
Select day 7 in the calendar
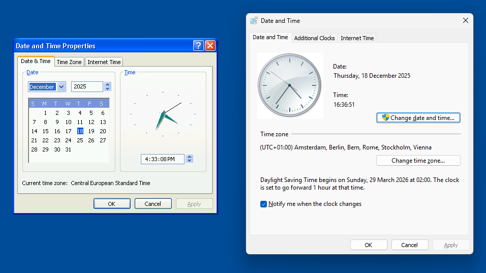(x=34, y=122)
